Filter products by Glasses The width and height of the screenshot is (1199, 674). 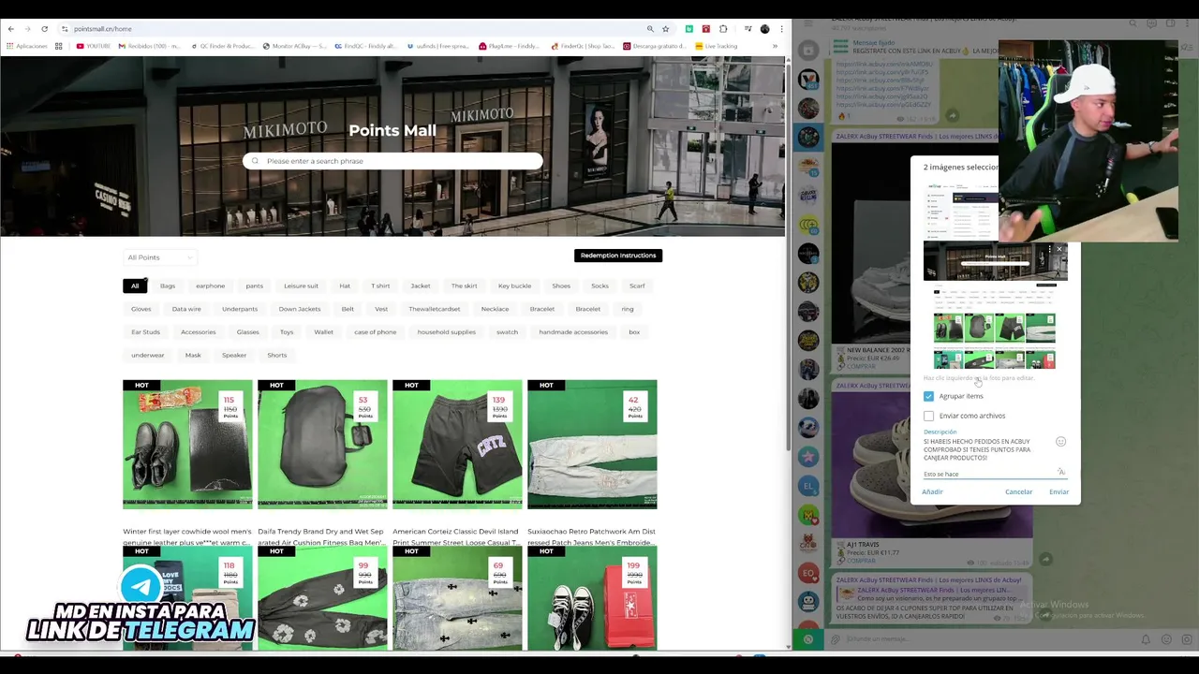(x=248, y=332)
